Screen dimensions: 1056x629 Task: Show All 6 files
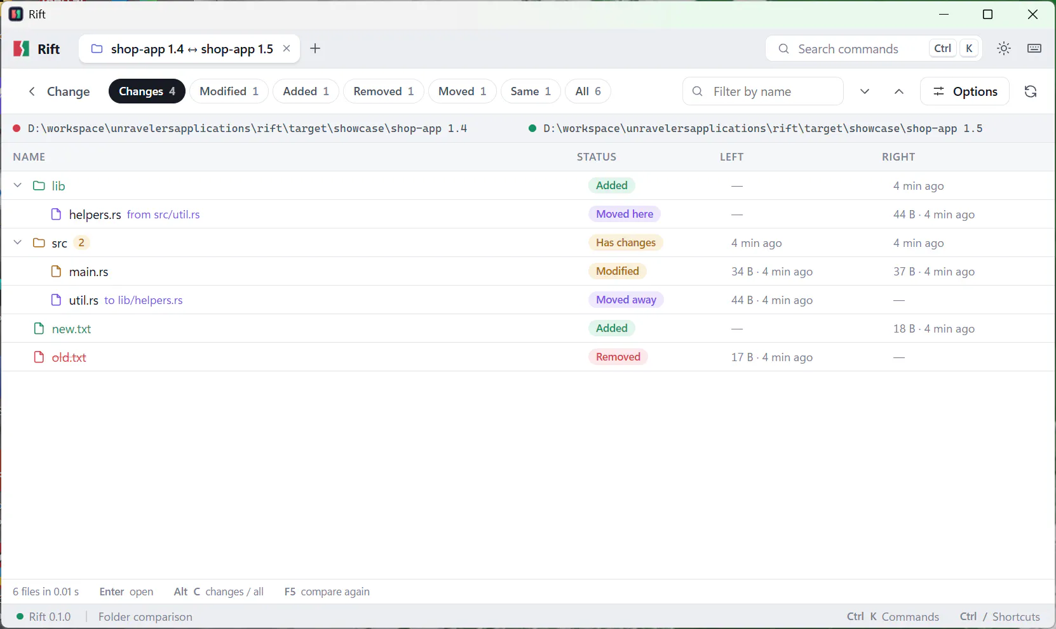click(588, 91)
